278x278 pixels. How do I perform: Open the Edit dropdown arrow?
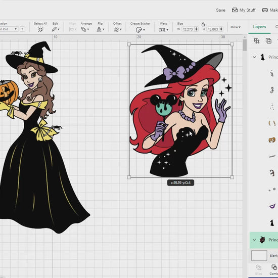59,29
